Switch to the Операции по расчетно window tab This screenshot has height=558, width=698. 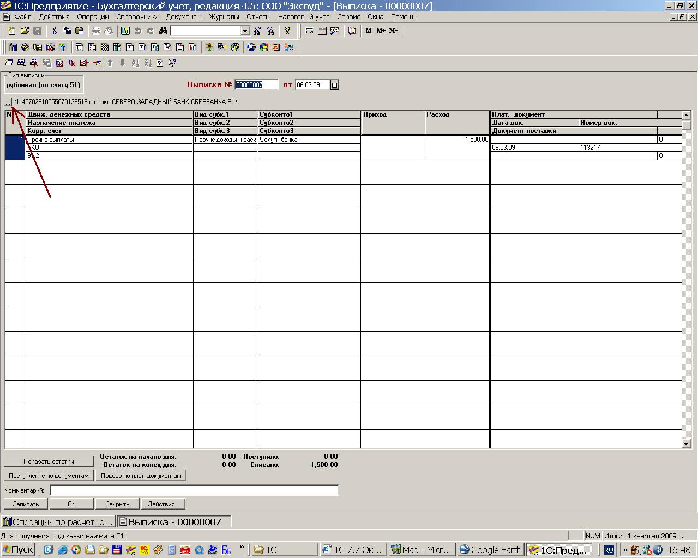click(58, 522)
